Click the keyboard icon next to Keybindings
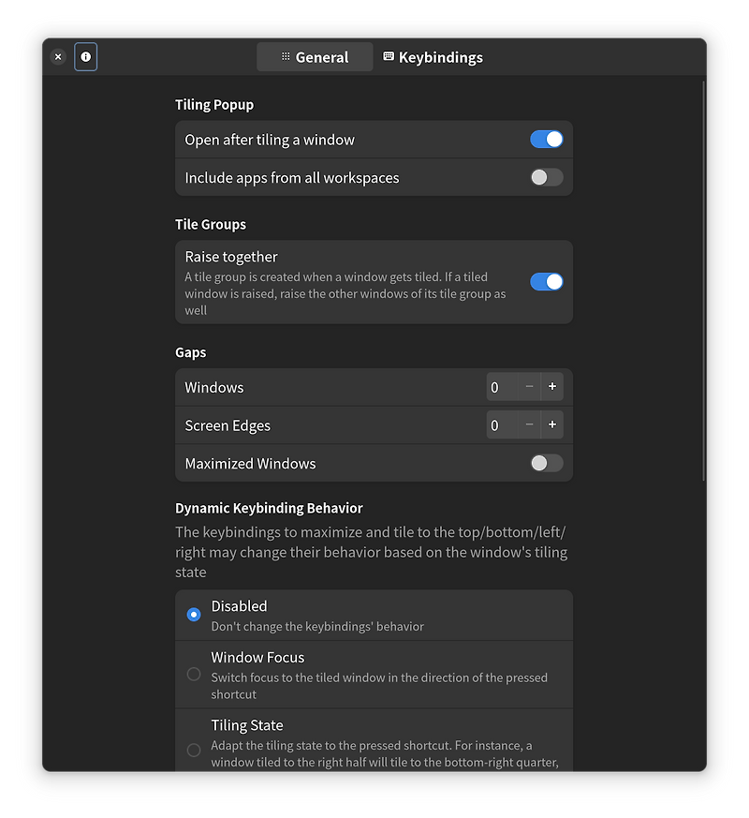Viewport: 749px width, 818px height. [388, 56]
